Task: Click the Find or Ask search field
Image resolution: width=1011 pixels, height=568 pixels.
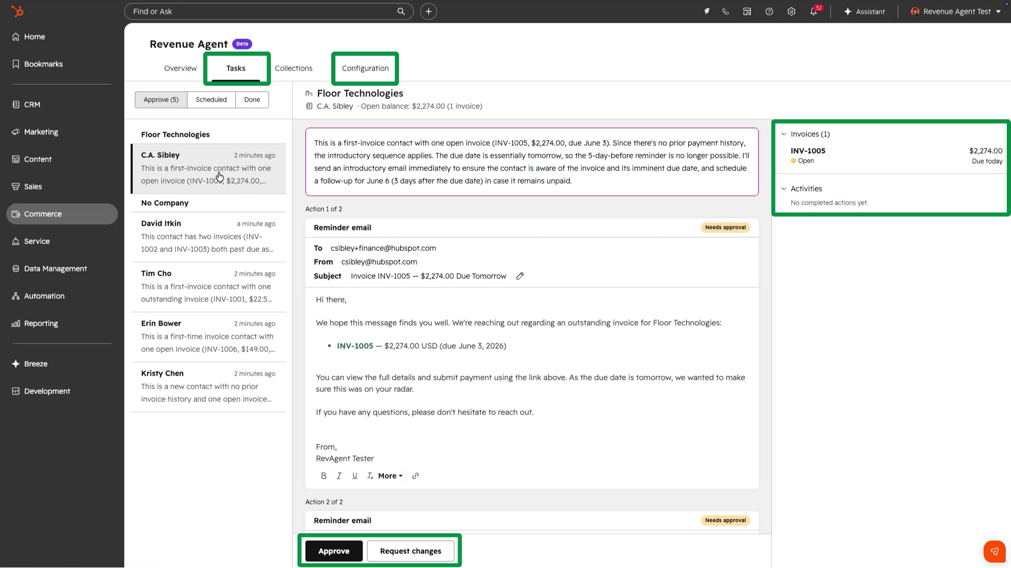Action: pos(269,12)
